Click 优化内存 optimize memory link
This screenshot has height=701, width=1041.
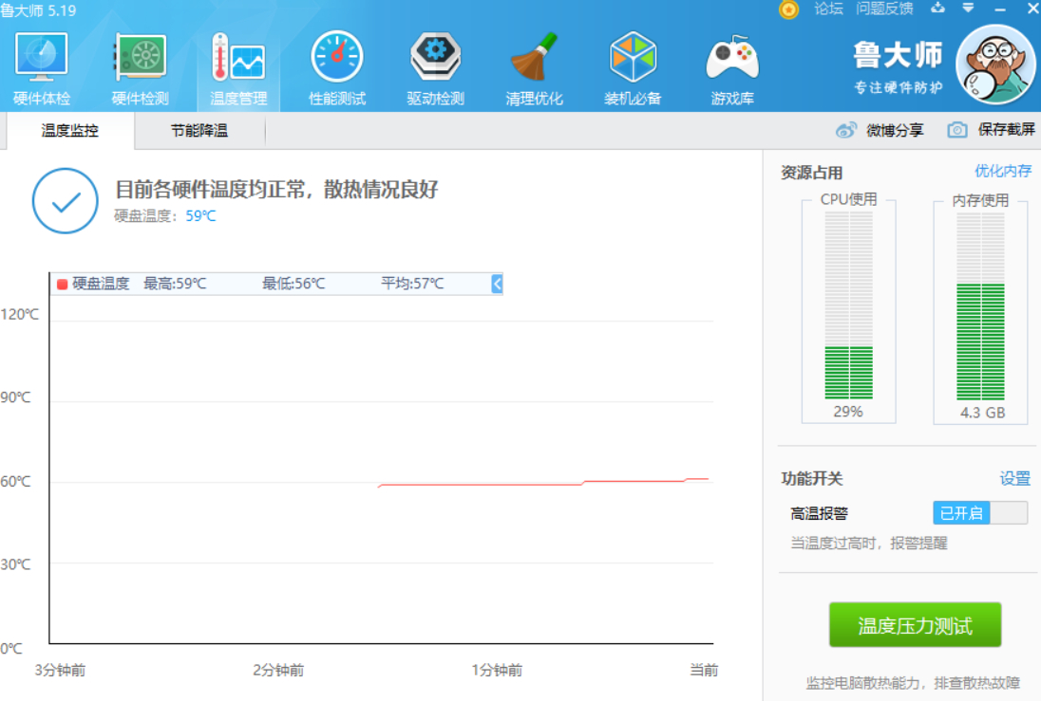click(1003, 171)
